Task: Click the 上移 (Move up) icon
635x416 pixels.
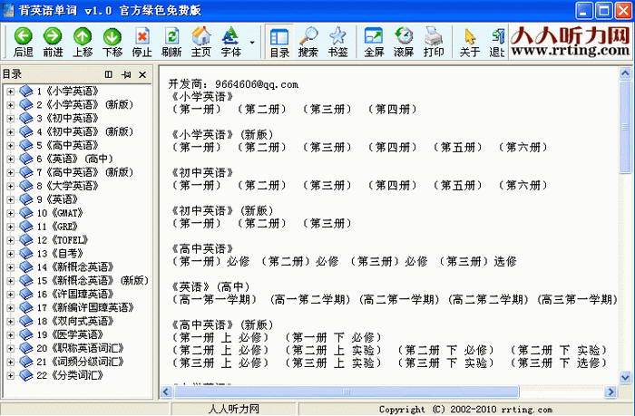Action: (x=83, y=42)
